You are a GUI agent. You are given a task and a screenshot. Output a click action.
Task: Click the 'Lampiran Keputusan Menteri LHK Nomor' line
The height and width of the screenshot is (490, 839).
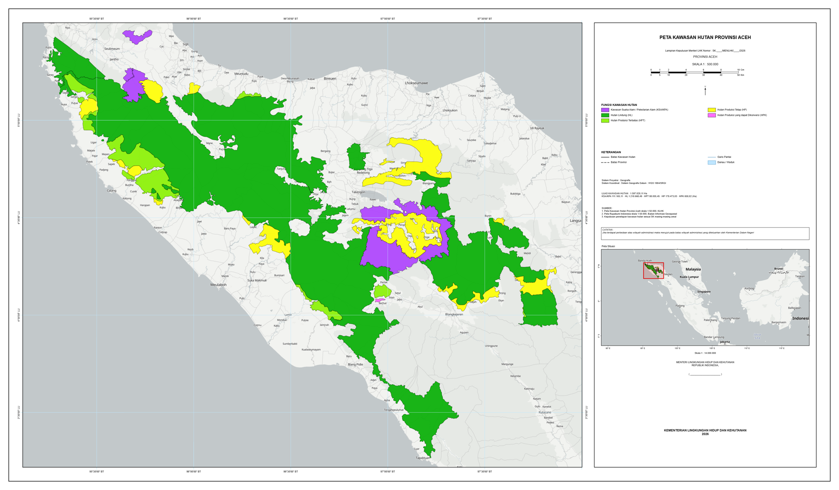click(x=705, y=51)
